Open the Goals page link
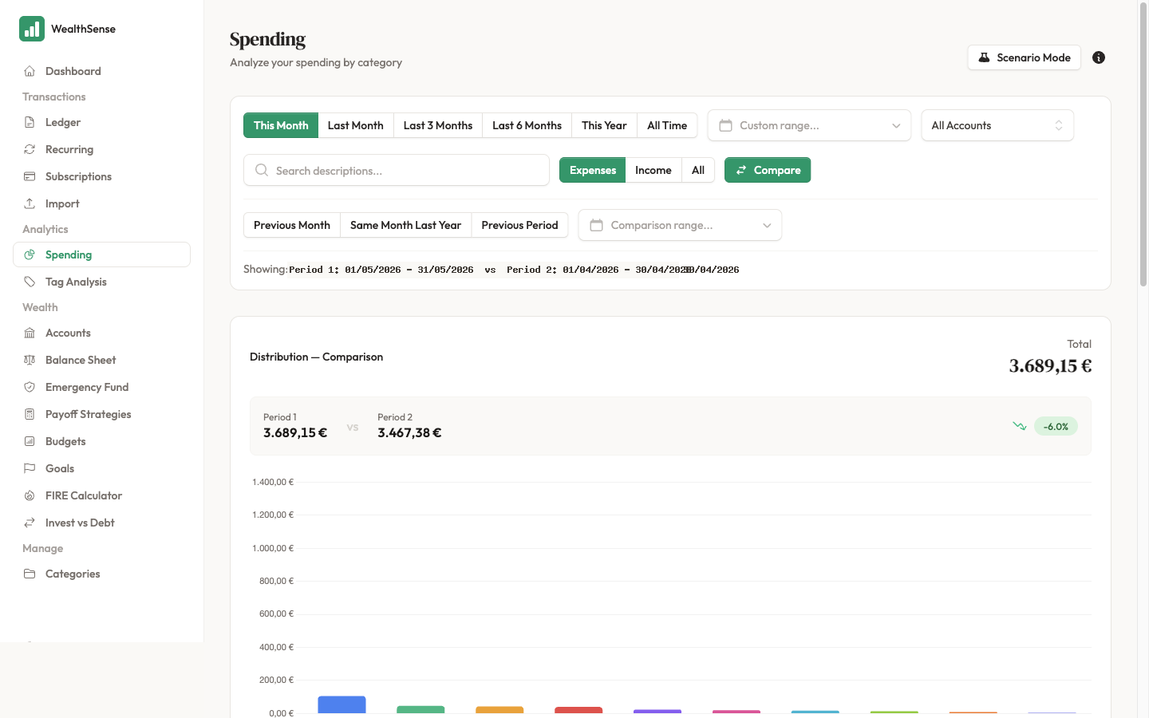Viewport: 1149px width, 718px height. pyautogui.click(x=102, y=468)
